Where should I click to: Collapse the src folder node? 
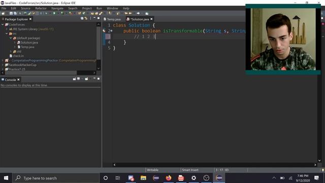7,34
